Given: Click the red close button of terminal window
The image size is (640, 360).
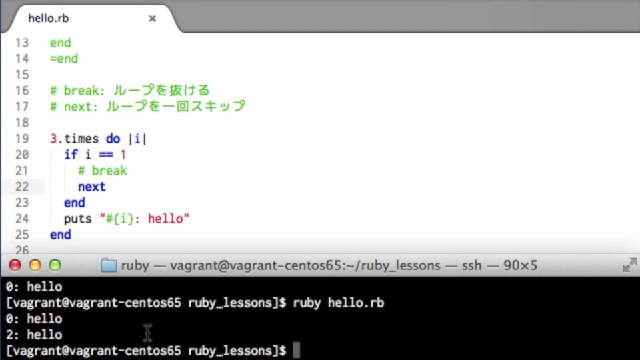Looking at the screenshot, I should pos(15,265).
